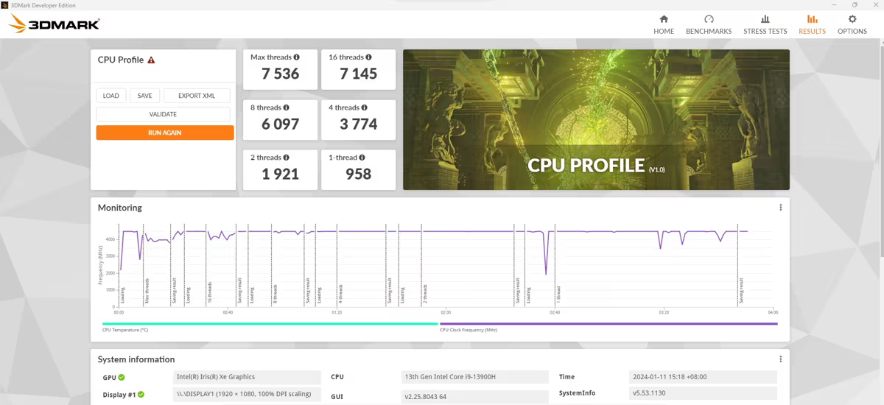Click the 16 threads info icon
The height and width of the screenshot is (405, 884).
click(x=369, y=57)
